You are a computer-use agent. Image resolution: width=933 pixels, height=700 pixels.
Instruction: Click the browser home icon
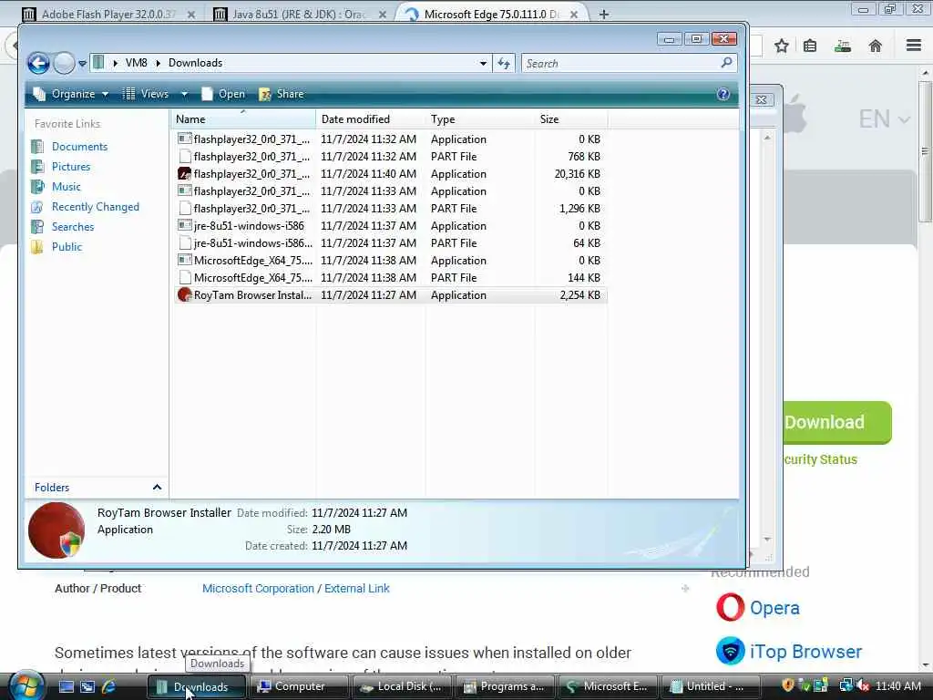876,46
